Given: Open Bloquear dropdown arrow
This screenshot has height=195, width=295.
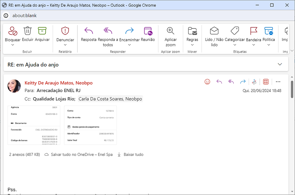Looking at the screenshot, I should (x=13, y=45).
